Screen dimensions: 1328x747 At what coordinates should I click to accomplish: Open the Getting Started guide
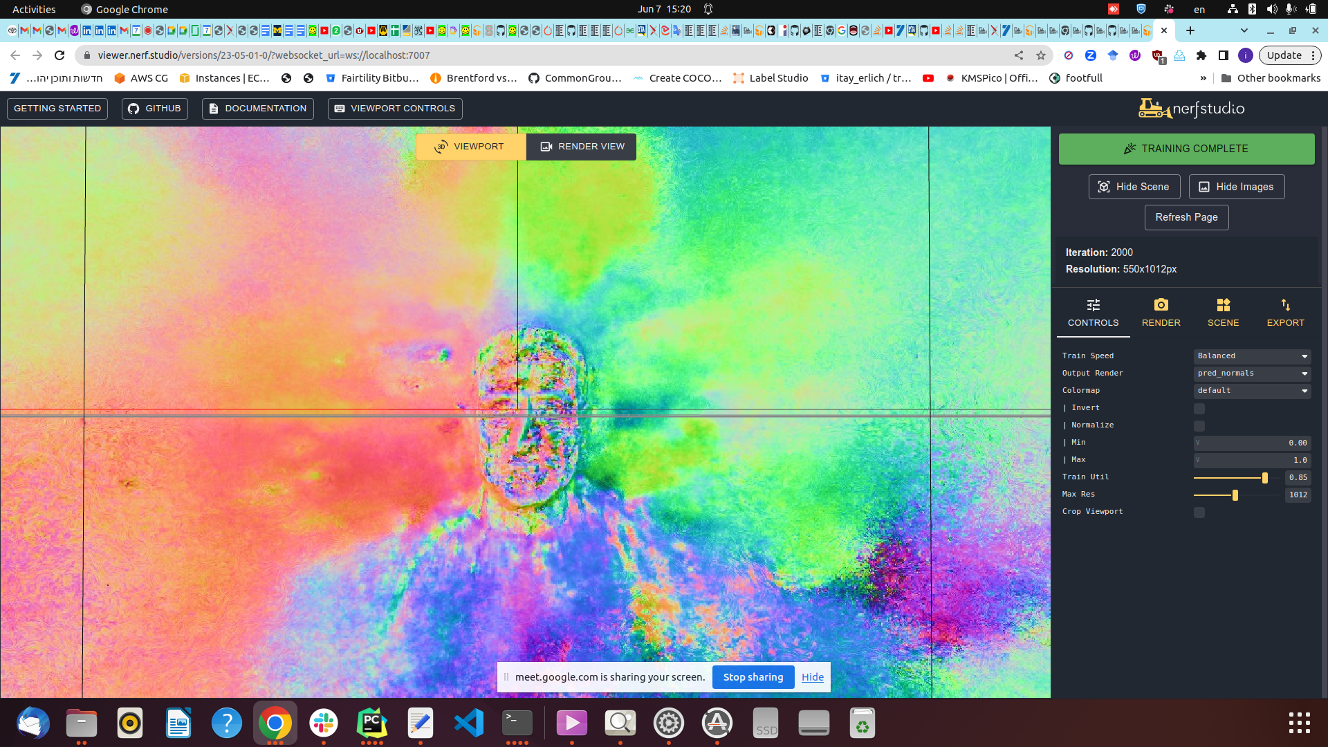point(57,109)
